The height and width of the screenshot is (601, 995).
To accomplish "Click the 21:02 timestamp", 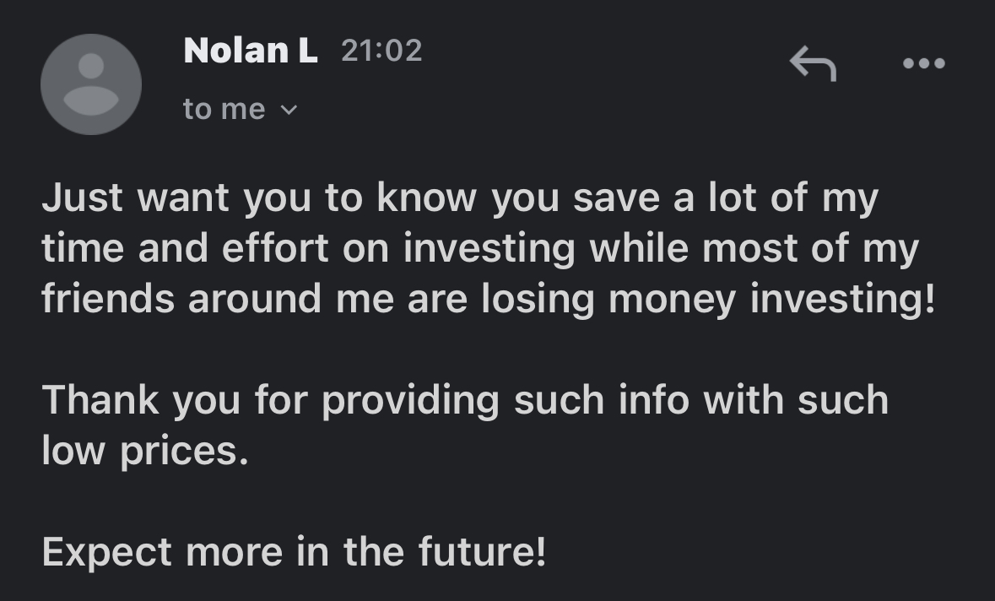I will tap(381, 51).
